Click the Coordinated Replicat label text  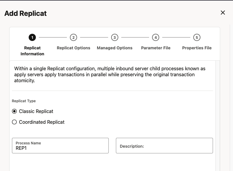(42, 122)
